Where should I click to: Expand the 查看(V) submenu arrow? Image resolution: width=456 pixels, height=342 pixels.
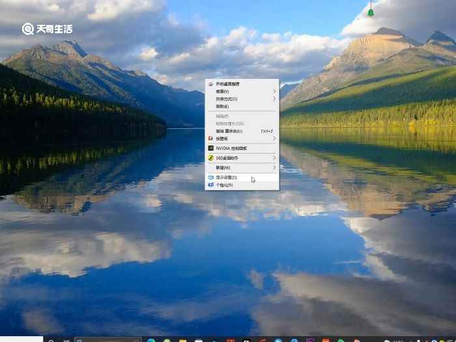click(274, 91)
